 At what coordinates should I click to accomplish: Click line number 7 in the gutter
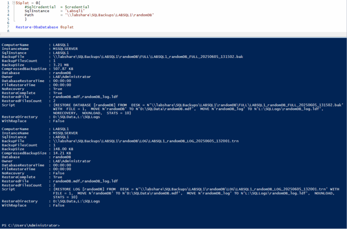click(x=8, y=27)
